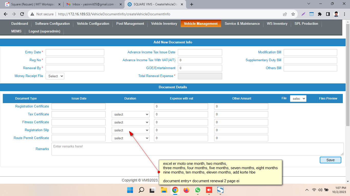Viewport: 350px width, 196px height.
Task: Open the Fitness Certificate duration dropdown
Action: point(131,122)
